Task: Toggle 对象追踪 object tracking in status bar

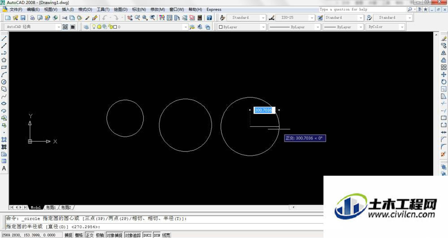Action: coord(133,235)
